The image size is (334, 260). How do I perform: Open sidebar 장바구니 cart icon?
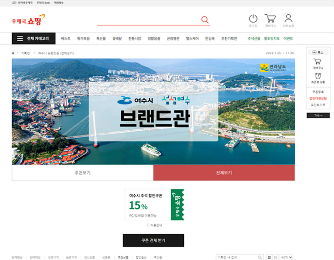318,62
